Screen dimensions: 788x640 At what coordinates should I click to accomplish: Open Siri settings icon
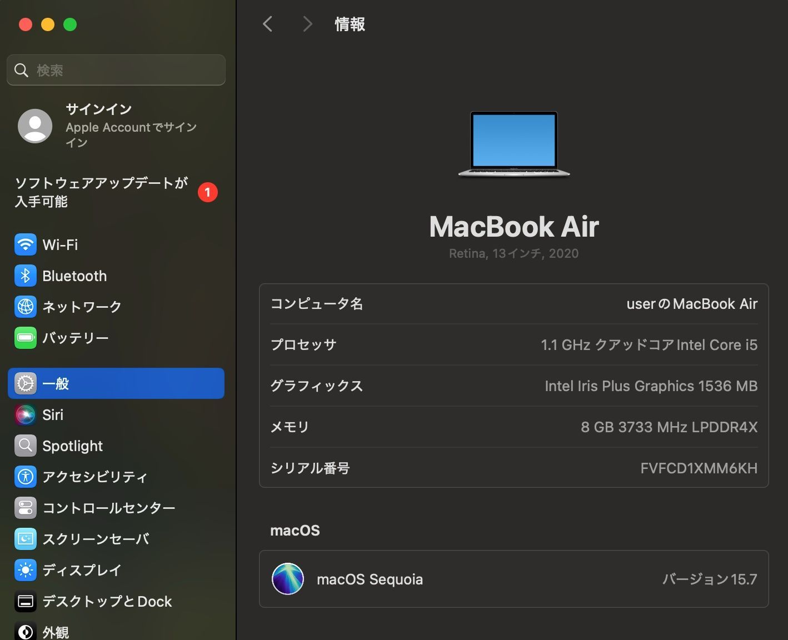[x=26, y=414]
